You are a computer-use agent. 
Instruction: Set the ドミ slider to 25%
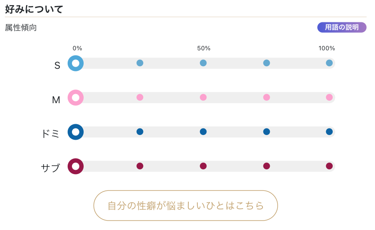(x=140, y=132)
